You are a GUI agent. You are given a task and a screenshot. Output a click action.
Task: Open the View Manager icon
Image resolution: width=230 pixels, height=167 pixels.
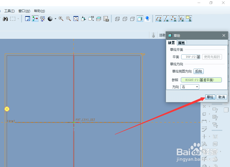106,19
